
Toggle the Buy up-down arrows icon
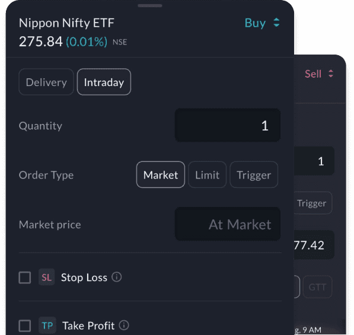click(x=276, y=23)
